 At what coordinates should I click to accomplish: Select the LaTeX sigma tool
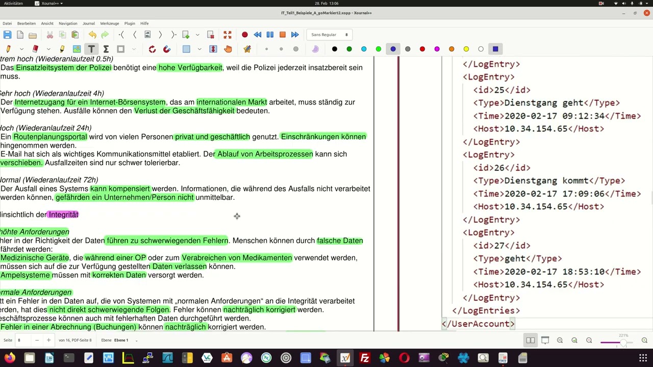coord(106,49)
